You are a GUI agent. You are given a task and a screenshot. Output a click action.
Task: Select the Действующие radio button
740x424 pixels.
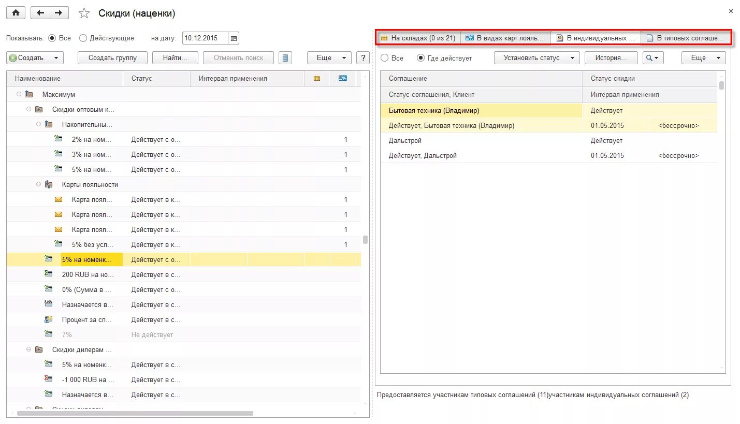click(83, 38)
